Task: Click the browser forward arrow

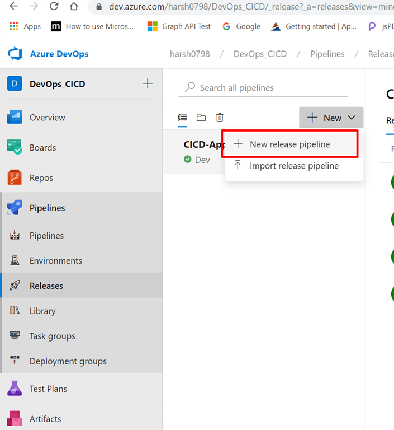Action: click(x=34, y=6)
